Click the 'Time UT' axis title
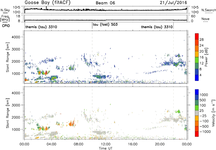This screenshot has width=216, height=150. pos(106,148)
